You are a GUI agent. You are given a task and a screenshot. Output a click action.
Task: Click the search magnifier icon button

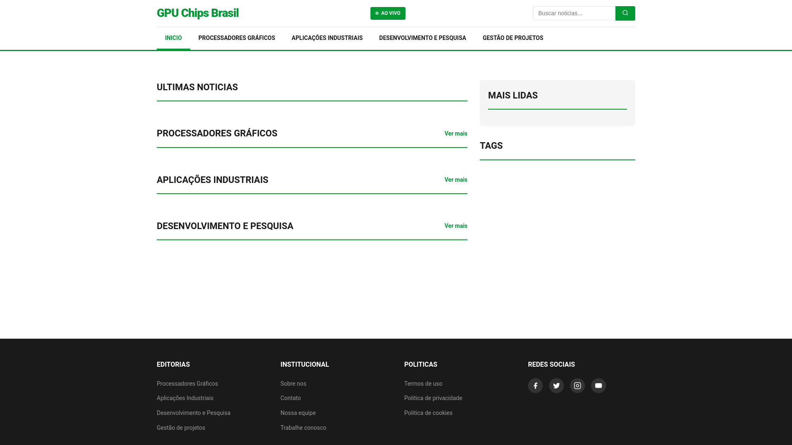click(x=625, y=13)
